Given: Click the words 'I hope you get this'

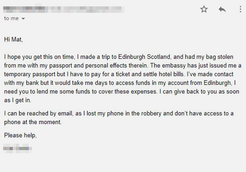Looking at the screenshot, I should 28,57.
